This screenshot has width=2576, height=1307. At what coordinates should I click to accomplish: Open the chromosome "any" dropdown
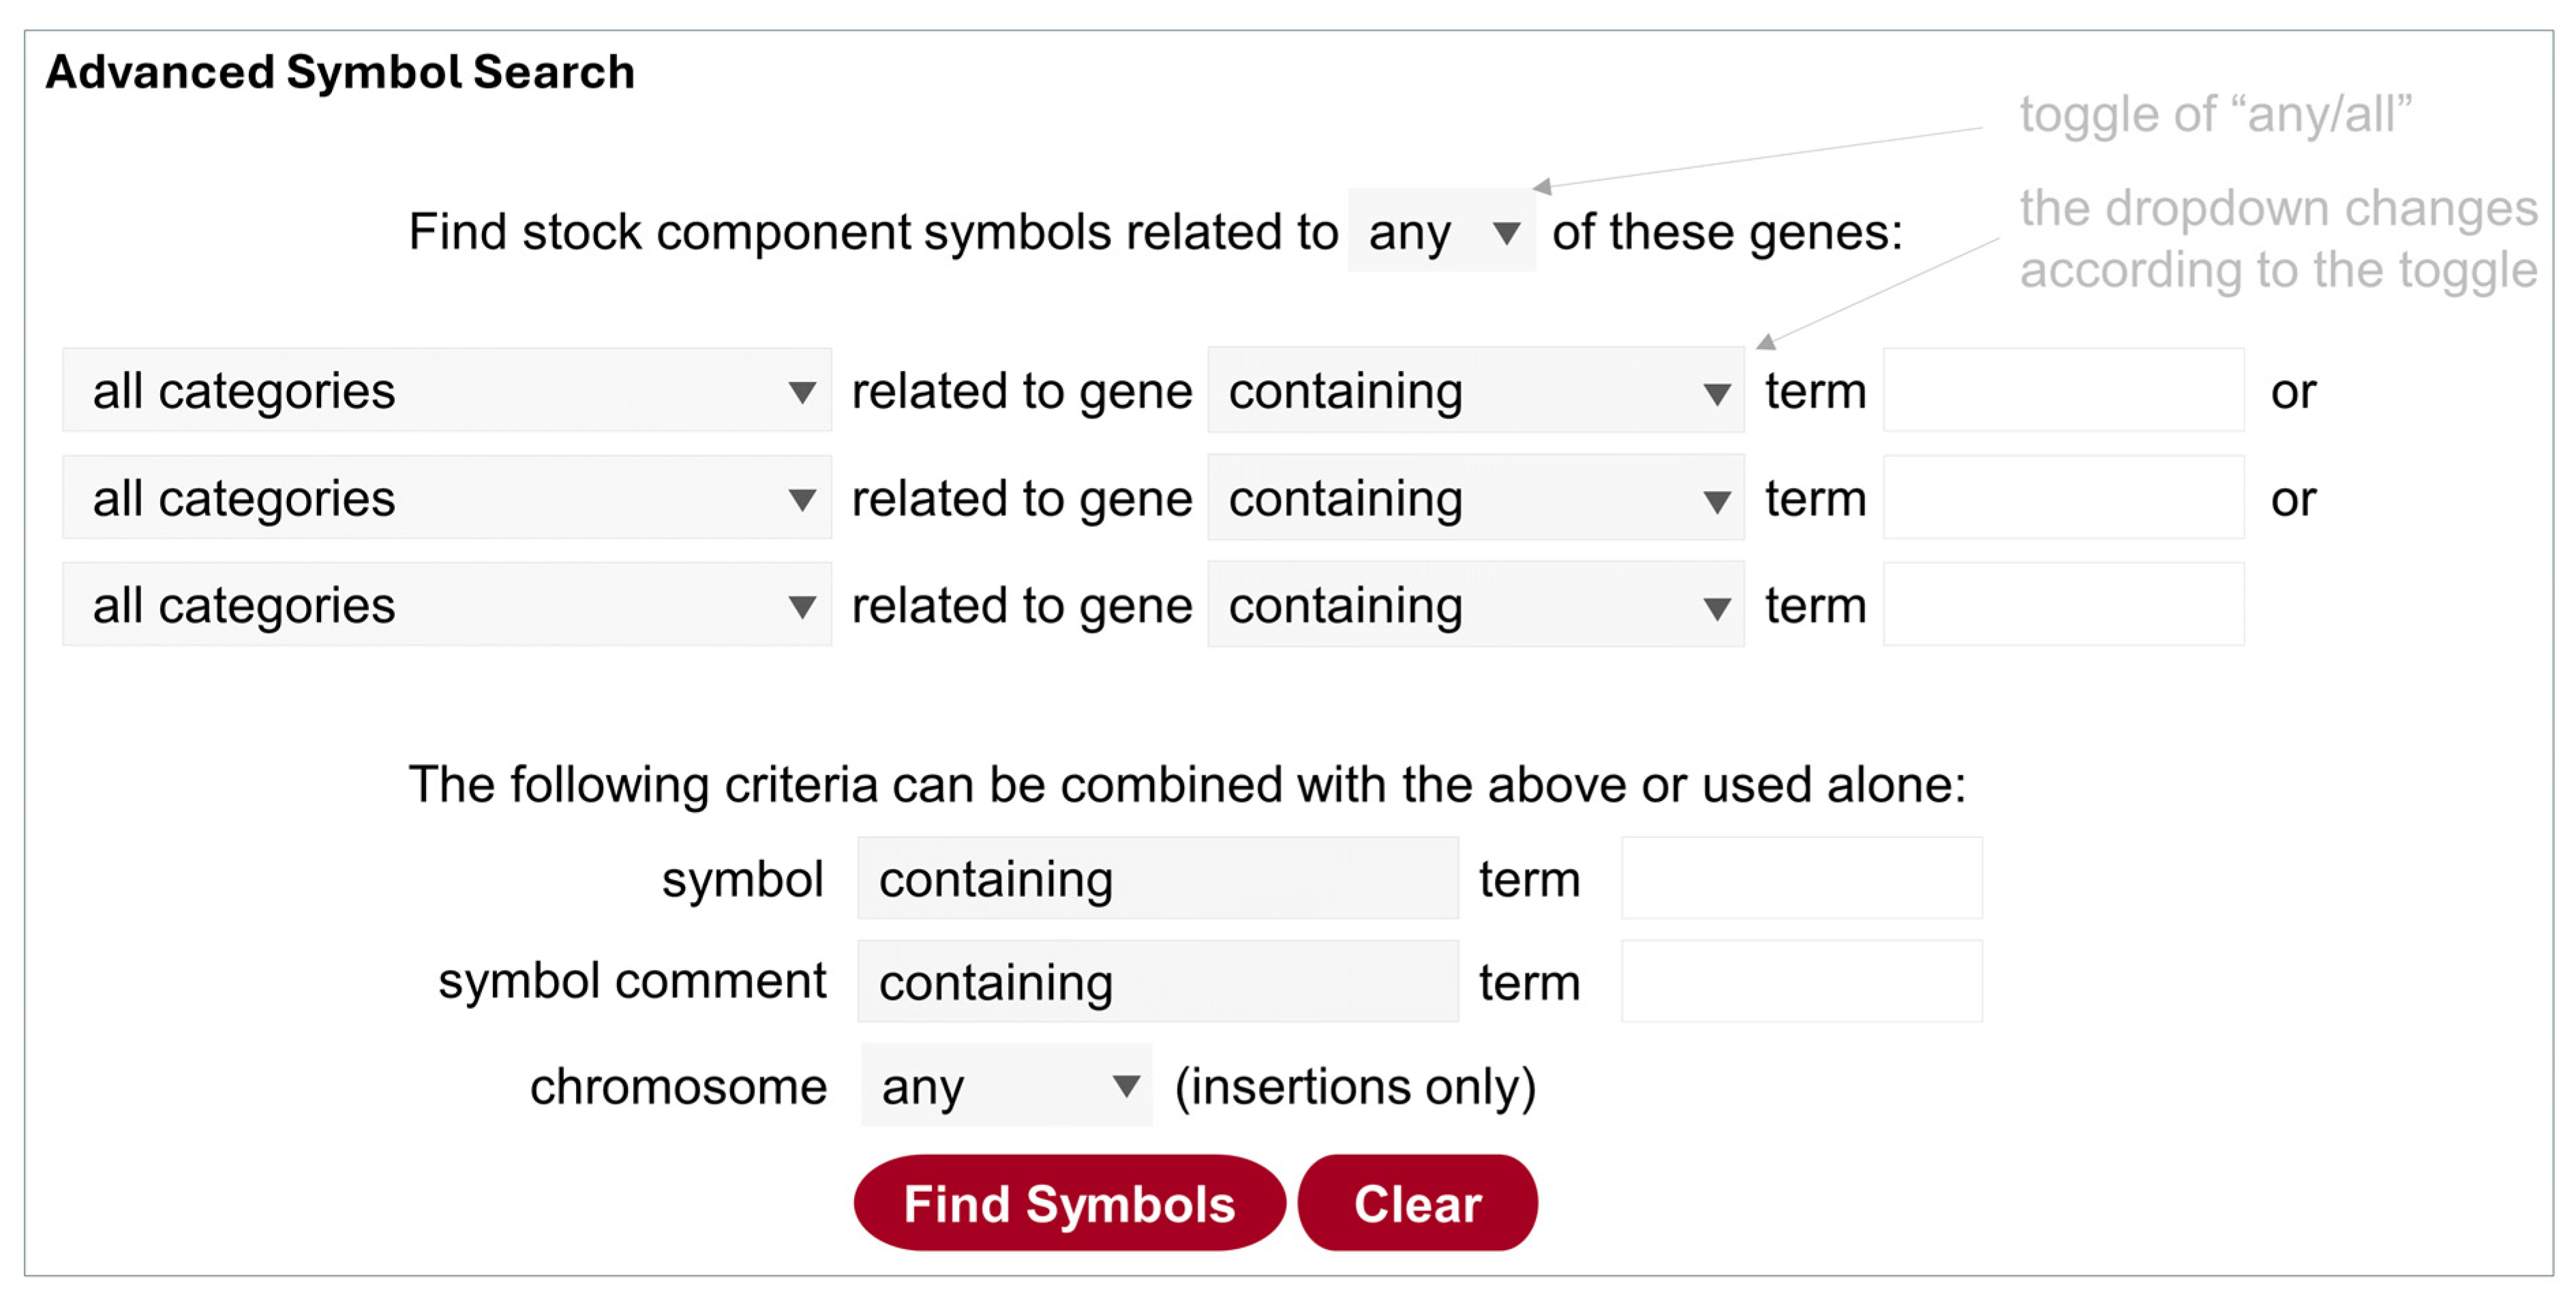1005,1086
